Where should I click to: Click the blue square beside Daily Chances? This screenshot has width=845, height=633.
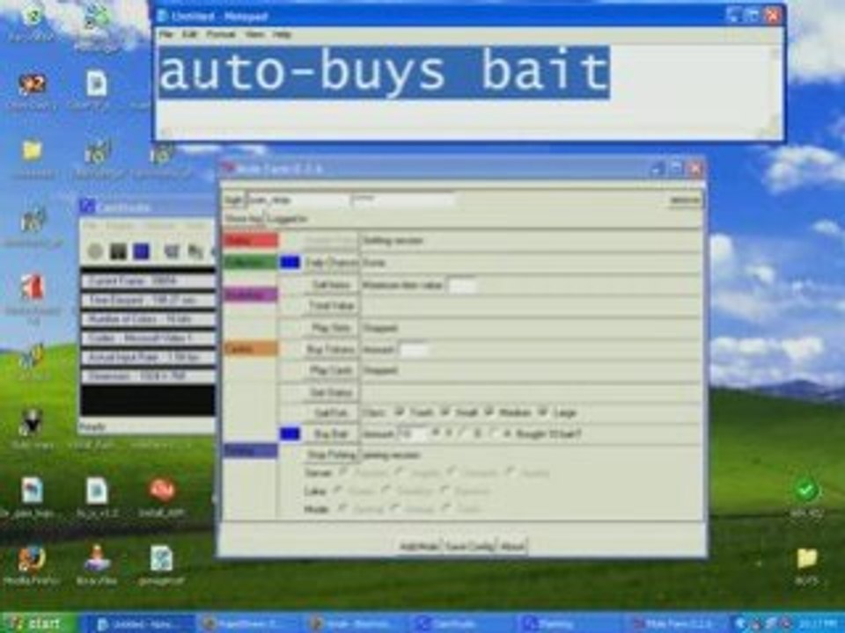(290, 263)
